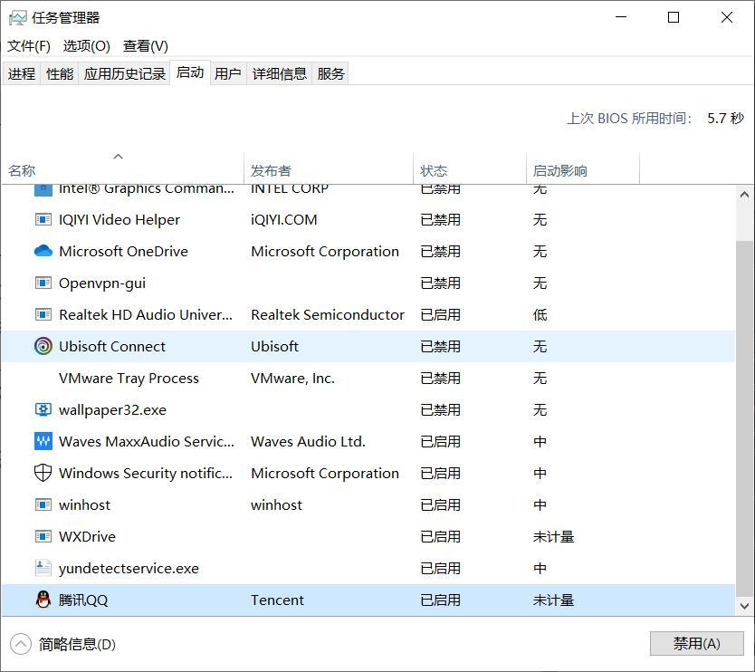
Task: Open the 文件(F) menu
Action: point(29,45)
